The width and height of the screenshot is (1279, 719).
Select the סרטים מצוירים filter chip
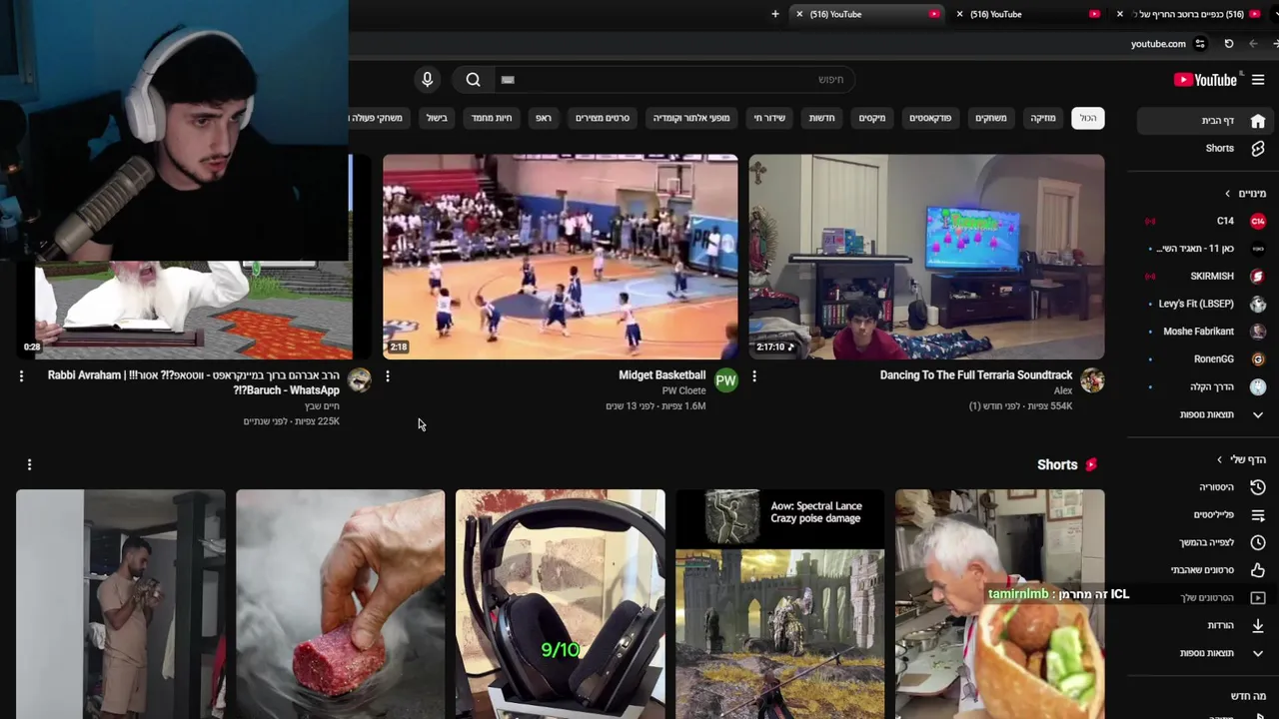[x=603, y=118]
